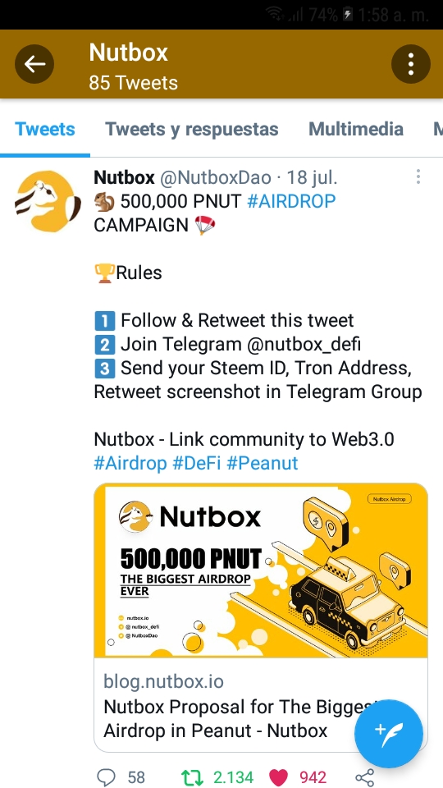
Task: Open the lowercase #Airdrop hashtag
Action: tap(130, 463)
